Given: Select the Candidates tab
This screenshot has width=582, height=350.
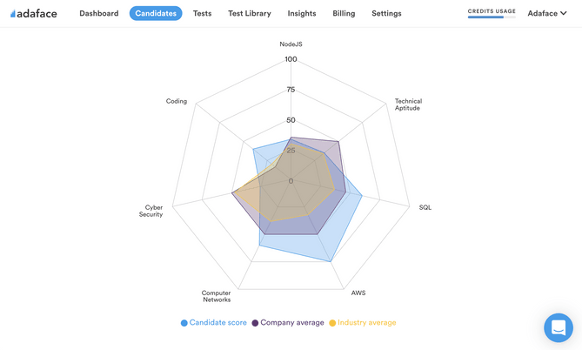Looking at the screenshot, I should [x=156, y=13].
